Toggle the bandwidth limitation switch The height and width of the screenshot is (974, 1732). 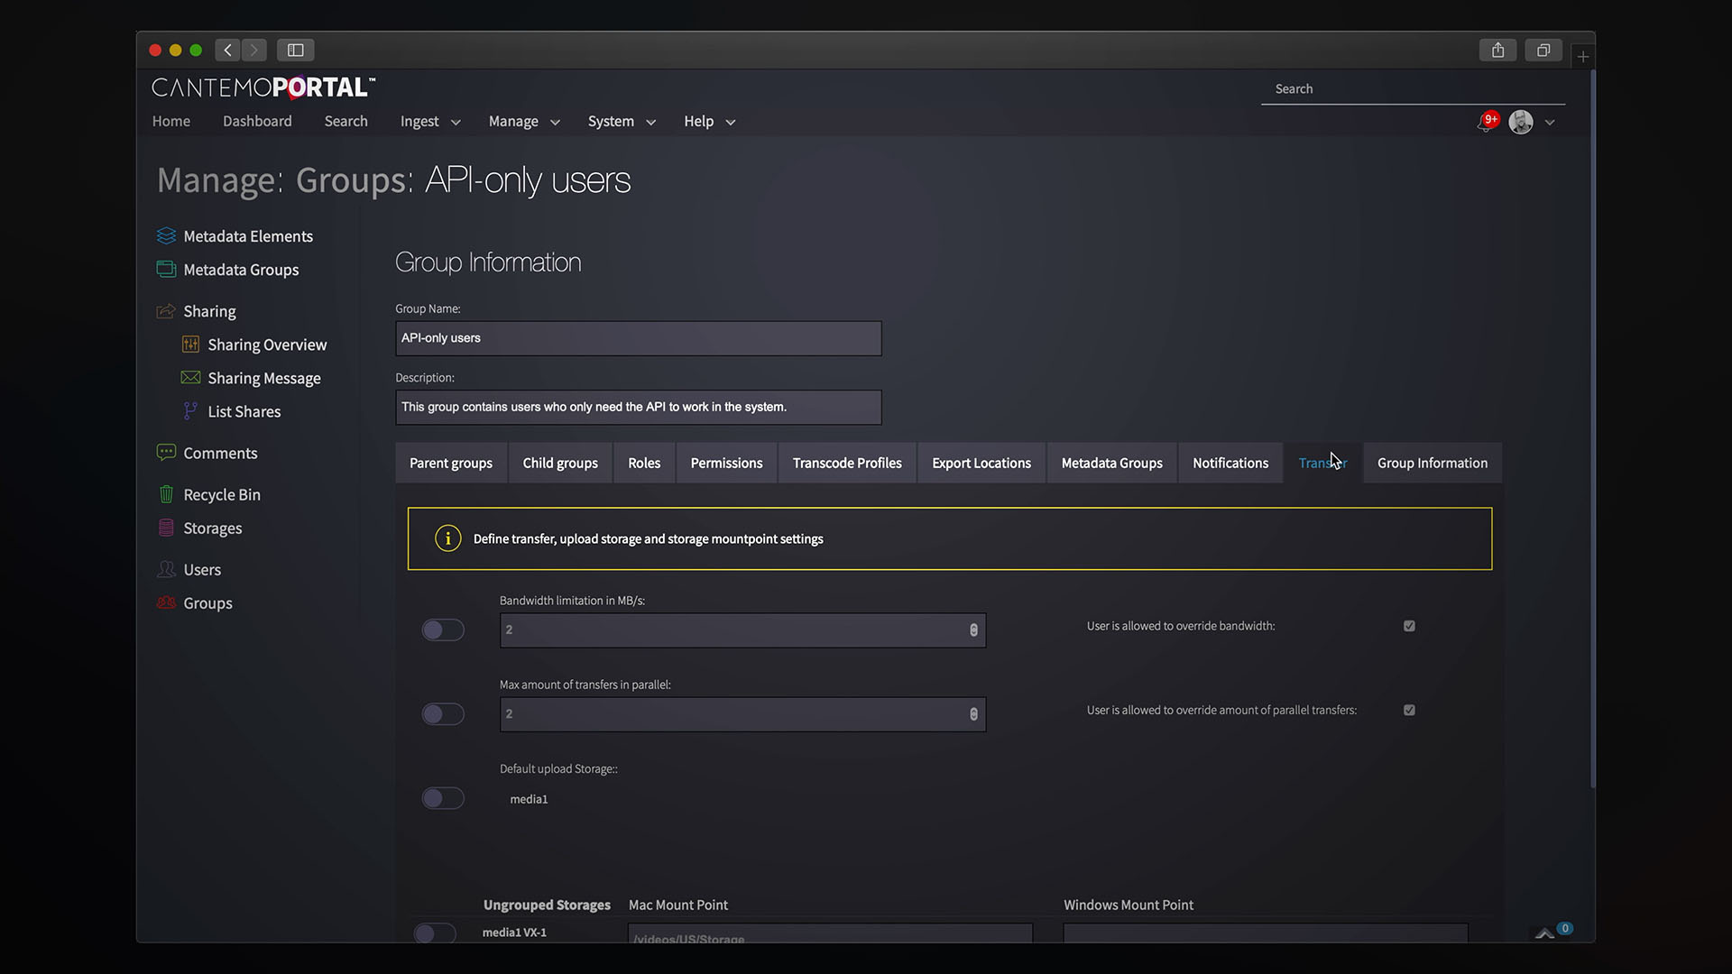[x=443, y=629]
